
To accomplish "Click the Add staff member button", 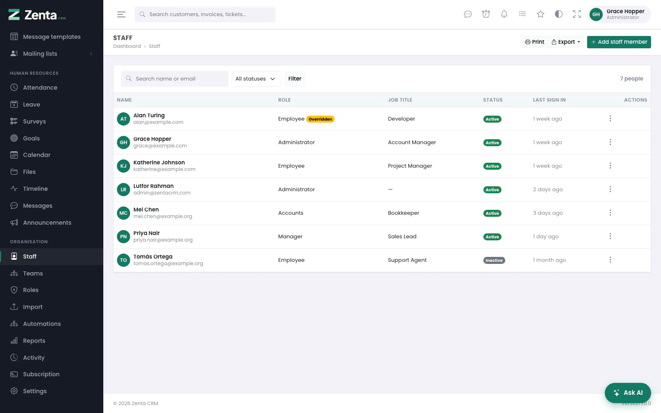I will (x=619, y=42).
